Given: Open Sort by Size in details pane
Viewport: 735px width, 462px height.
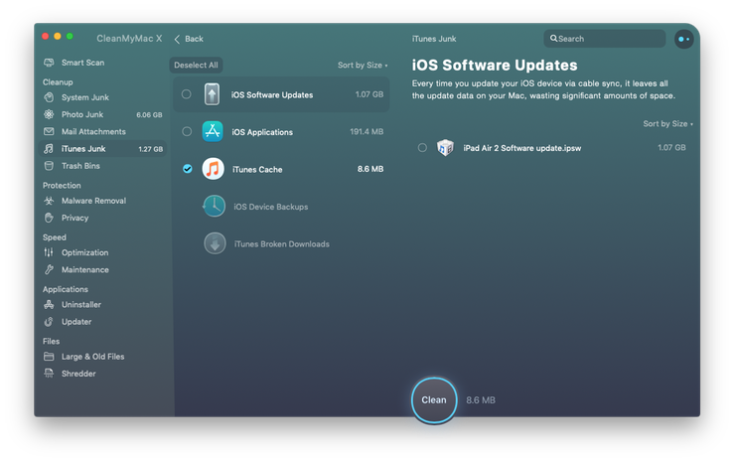Looking at the screenshot, I should click(668, 124).
